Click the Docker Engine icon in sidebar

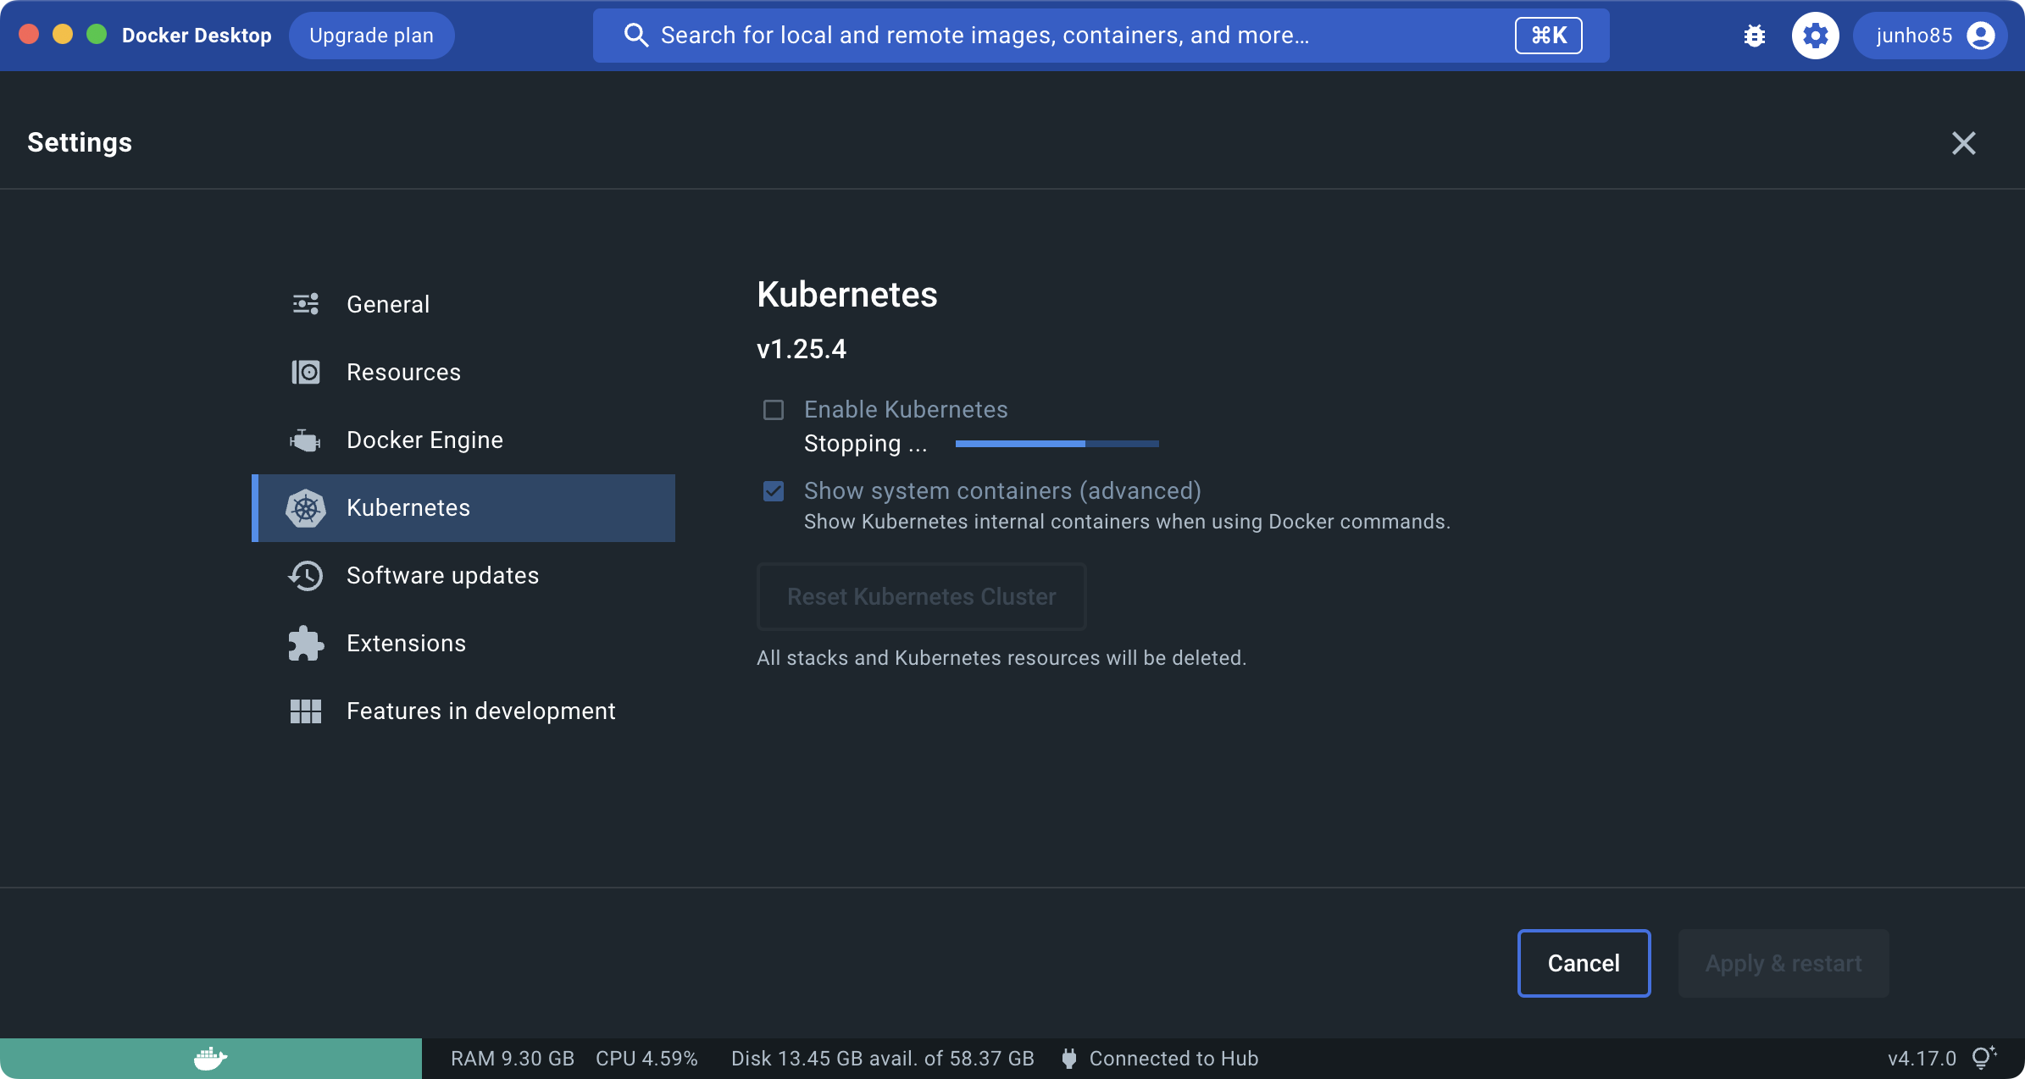pyautogui.click(x=305, y=440)
